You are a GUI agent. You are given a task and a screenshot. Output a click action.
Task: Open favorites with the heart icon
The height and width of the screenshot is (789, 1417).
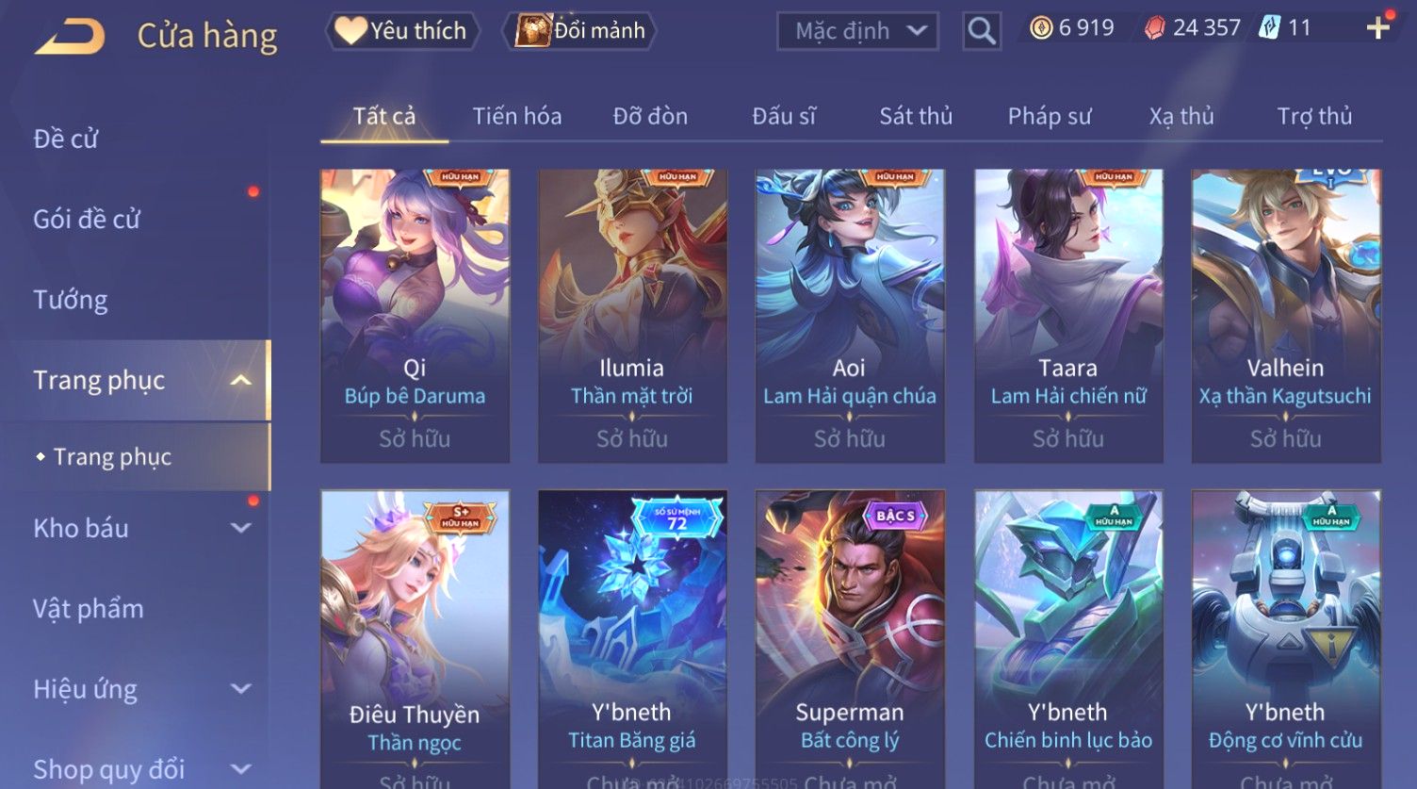[x=350, y=31]
